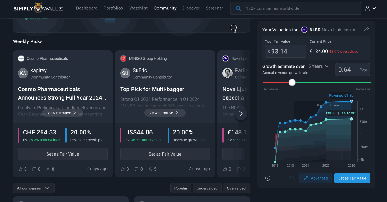This screenshot has height=202, width=387.
Task: Edit the growth rate field 0.64
Action: [353, 70]
